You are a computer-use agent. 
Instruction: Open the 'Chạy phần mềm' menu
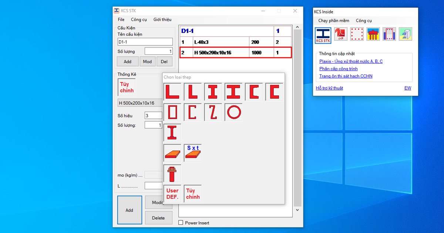[x=334, y=21]
